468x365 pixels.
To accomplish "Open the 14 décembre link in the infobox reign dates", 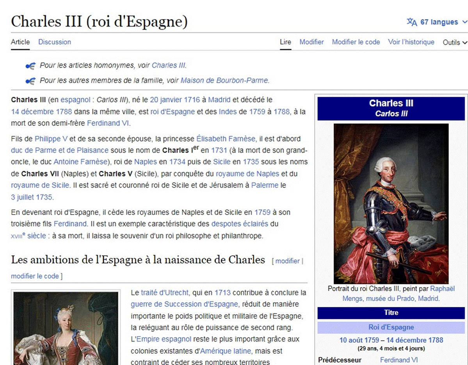I will tap(407, 340).
